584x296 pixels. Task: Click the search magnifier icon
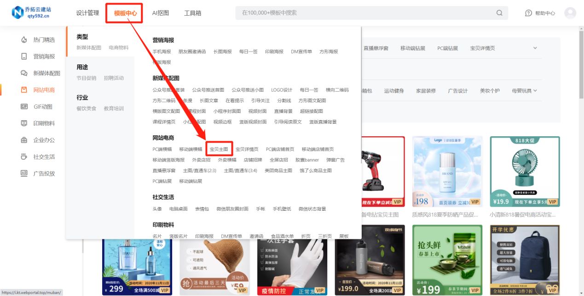(x=499, y=13)
